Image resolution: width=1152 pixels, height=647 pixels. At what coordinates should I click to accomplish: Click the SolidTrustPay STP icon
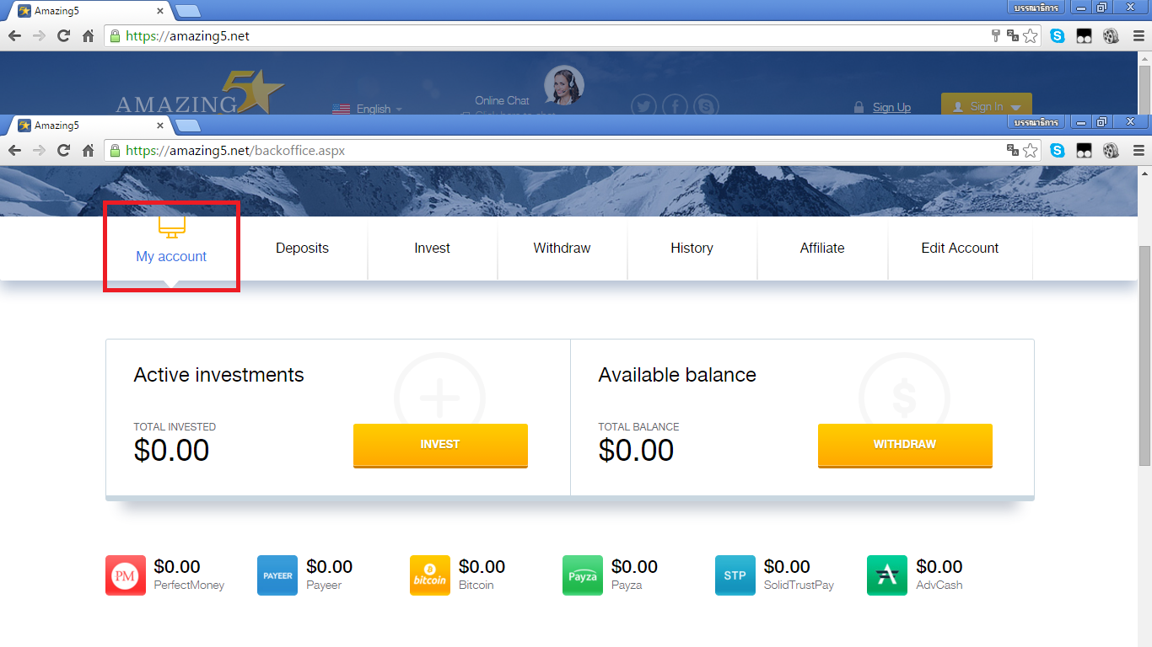[735, 575]
